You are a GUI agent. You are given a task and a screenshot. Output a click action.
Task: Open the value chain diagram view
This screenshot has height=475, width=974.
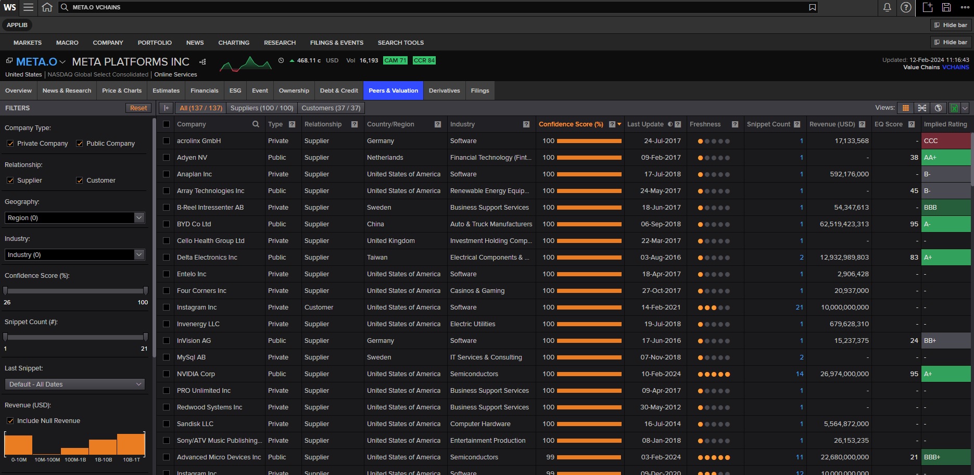[x=922, y=108]
